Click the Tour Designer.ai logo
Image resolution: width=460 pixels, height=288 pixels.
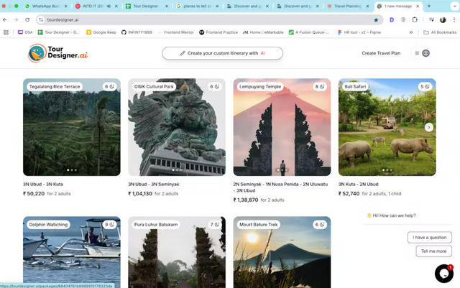(58, 53)
